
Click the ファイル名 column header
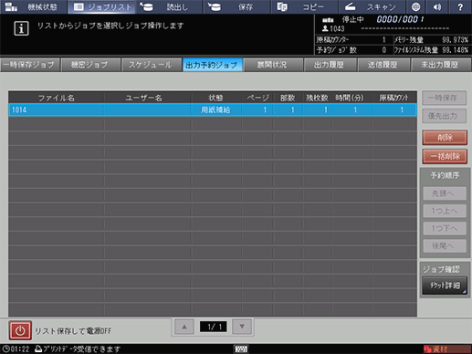57,98
